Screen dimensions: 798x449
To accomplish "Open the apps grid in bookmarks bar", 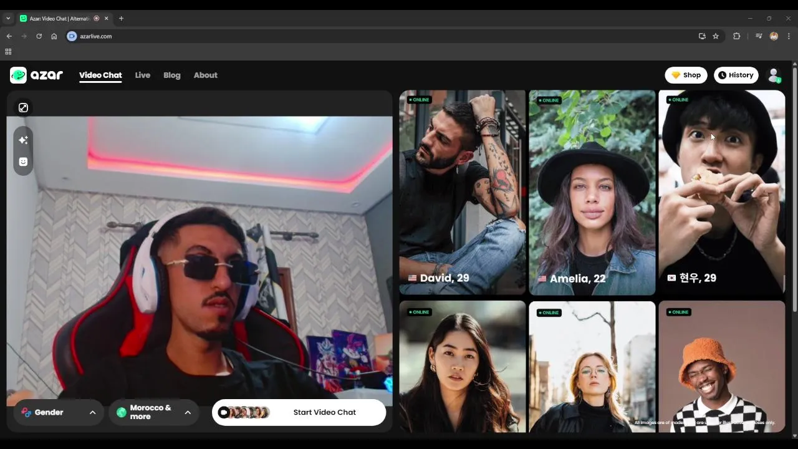I will pyautogui.click(x=8, y=52).
